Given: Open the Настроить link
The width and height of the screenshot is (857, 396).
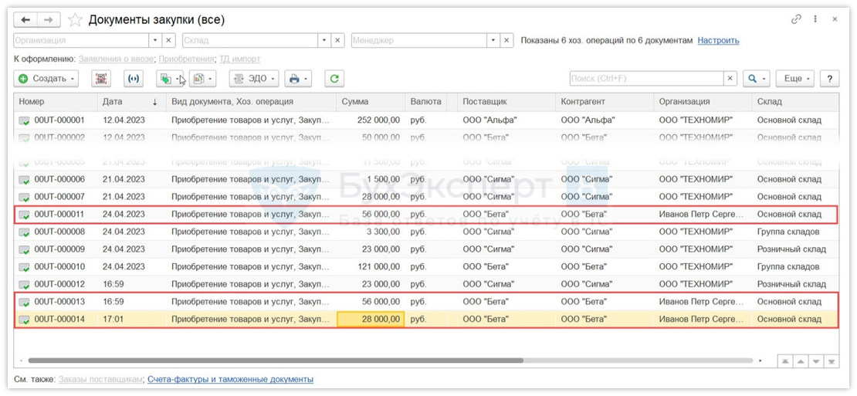Looking at the screenshot, I should (718, 40).
